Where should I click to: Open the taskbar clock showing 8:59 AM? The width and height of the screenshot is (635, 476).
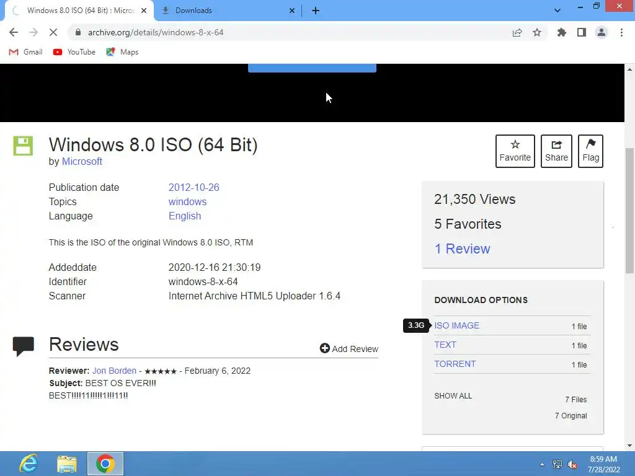604,464
